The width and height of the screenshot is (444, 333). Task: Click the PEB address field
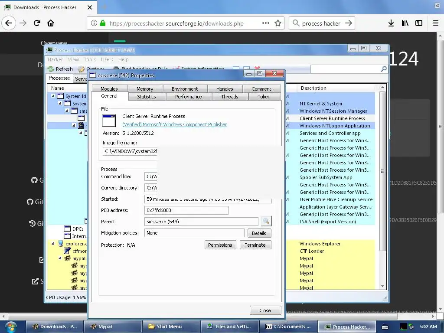tap(186, 210)
